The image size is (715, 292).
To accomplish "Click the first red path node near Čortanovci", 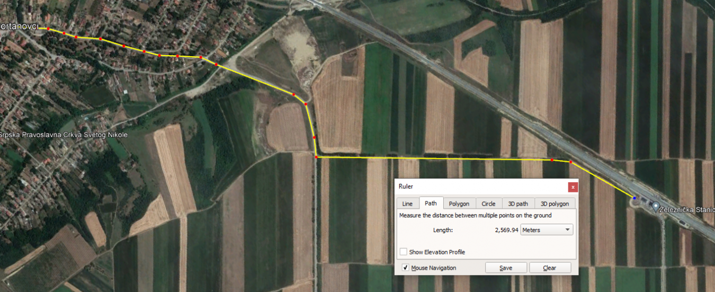I will point(48,29).
